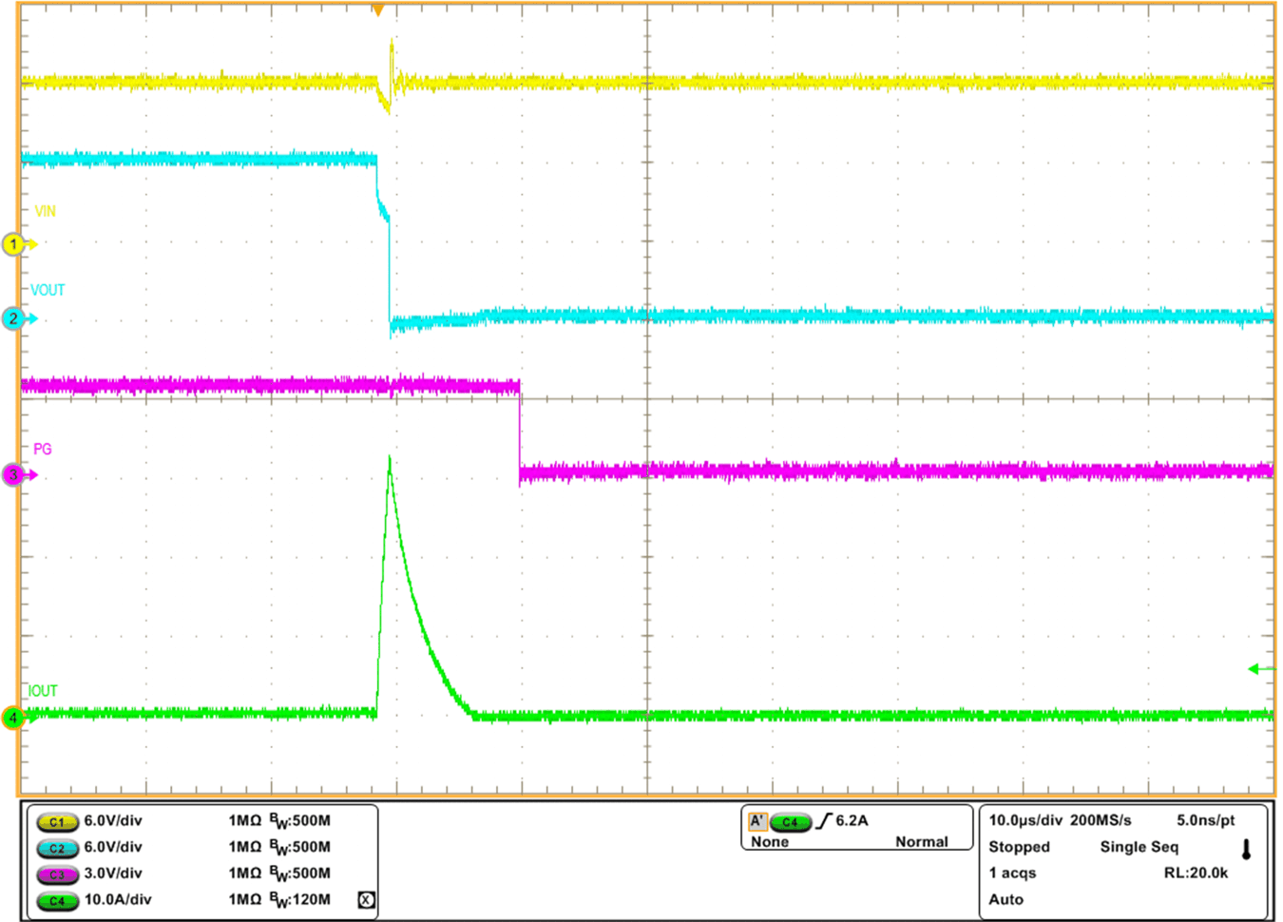Click the 6.2A trigger level readout
1283x922 pixels.
click(x=852, y=820)
